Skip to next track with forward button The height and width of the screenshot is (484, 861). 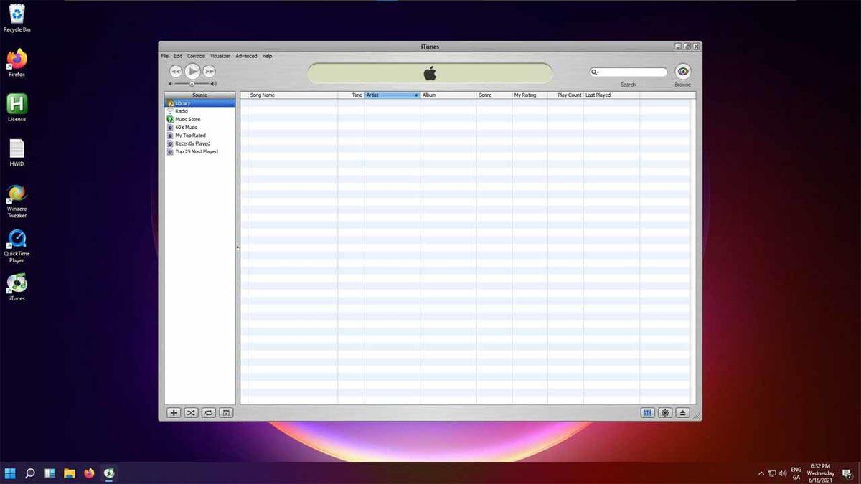(x=209, y=71)
